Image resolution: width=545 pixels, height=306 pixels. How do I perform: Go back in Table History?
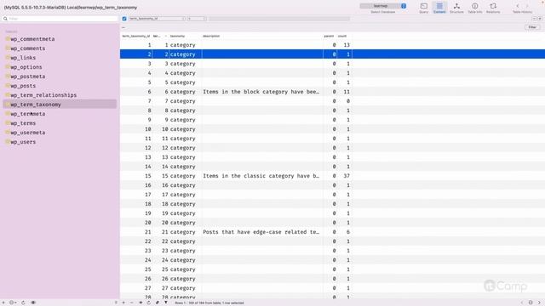point(518,6)
